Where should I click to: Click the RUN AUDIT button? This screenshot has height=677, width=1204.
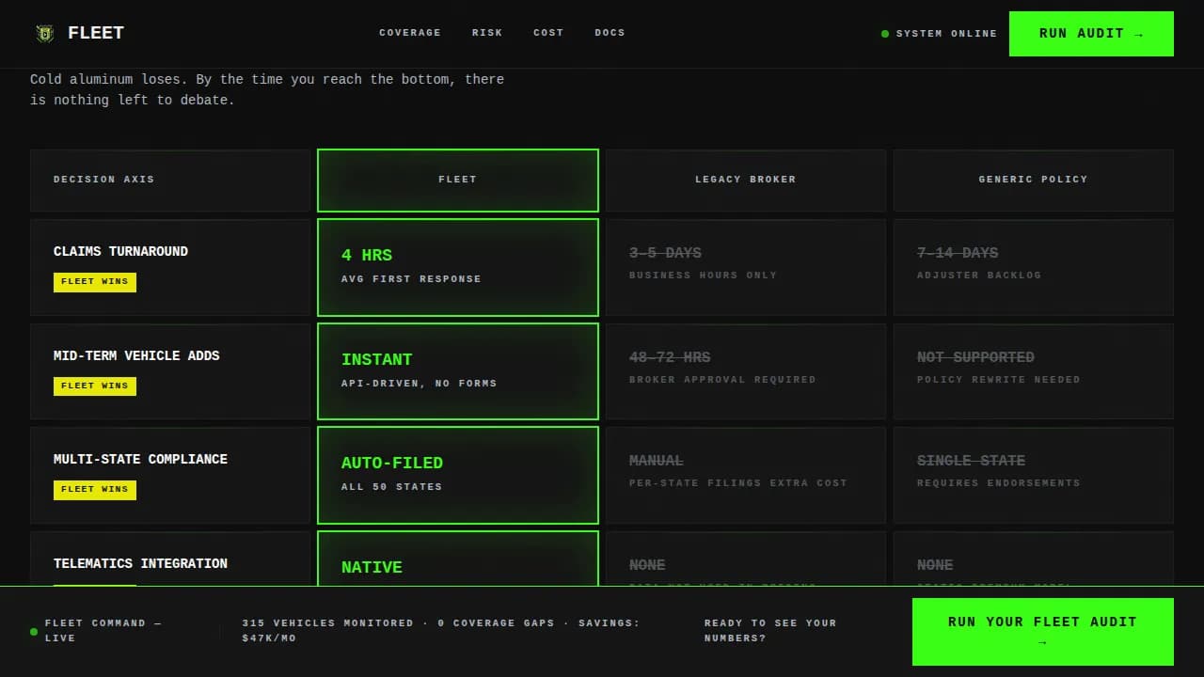pyautogui.click(x=1091, y=34)
